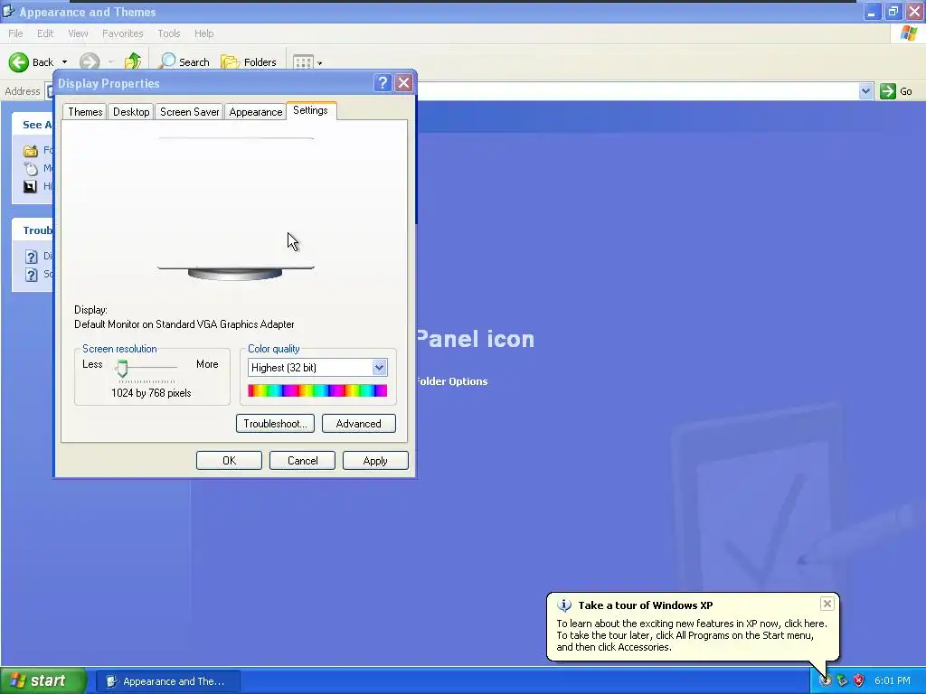Click the folder icon in See Also
The width and height of the screenshot is (926, 694).
30,151
